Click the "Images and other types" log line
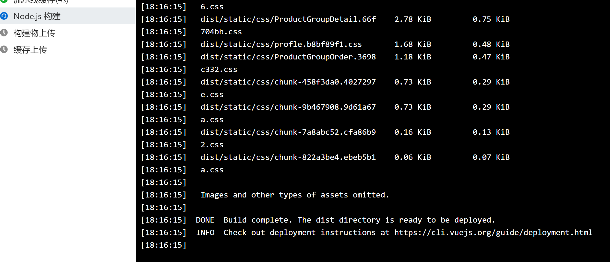 pos(295,195)
